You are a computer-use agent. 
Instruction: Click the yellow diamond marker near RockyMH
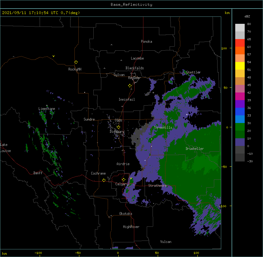tap(76, 62)
